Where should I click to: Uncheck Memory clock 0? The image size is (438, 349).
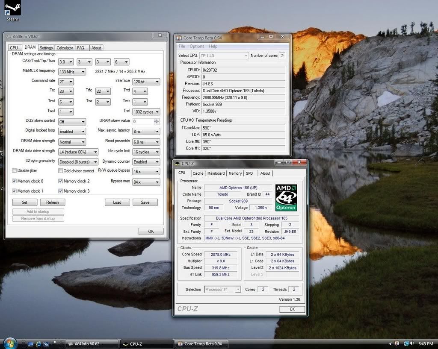tap(14, 181)
